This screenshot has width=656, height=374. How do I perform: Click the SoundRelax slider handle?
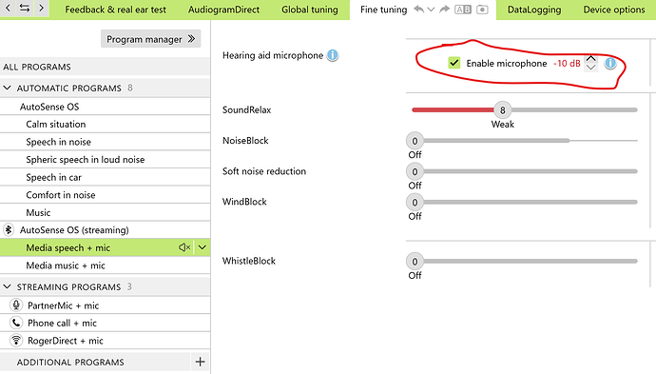[x=503, y=110]
